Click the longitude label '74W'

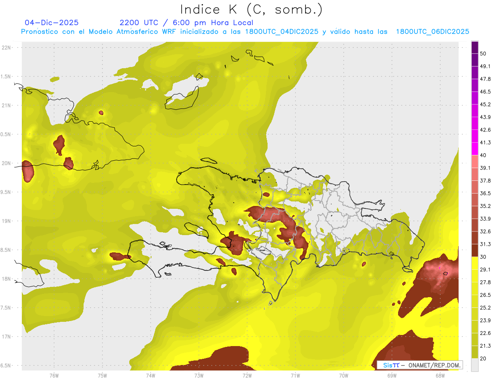pyautogui.click(x=151, y=376)
